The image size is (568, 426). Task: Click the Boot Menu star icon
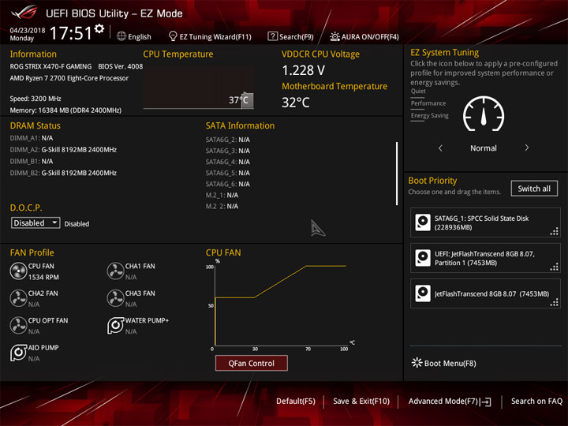coord(417,363)
